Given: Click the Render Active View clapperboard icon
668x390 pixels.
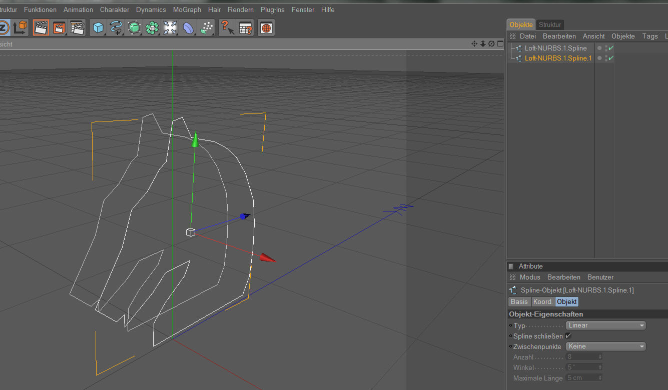Looking at the screenshot, I should click(x=41, y=28).
